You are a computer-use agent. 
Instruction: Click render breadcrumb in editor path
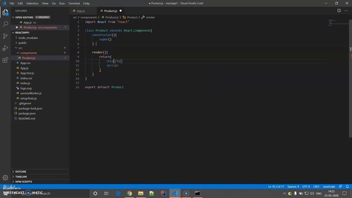pos(150,17)
